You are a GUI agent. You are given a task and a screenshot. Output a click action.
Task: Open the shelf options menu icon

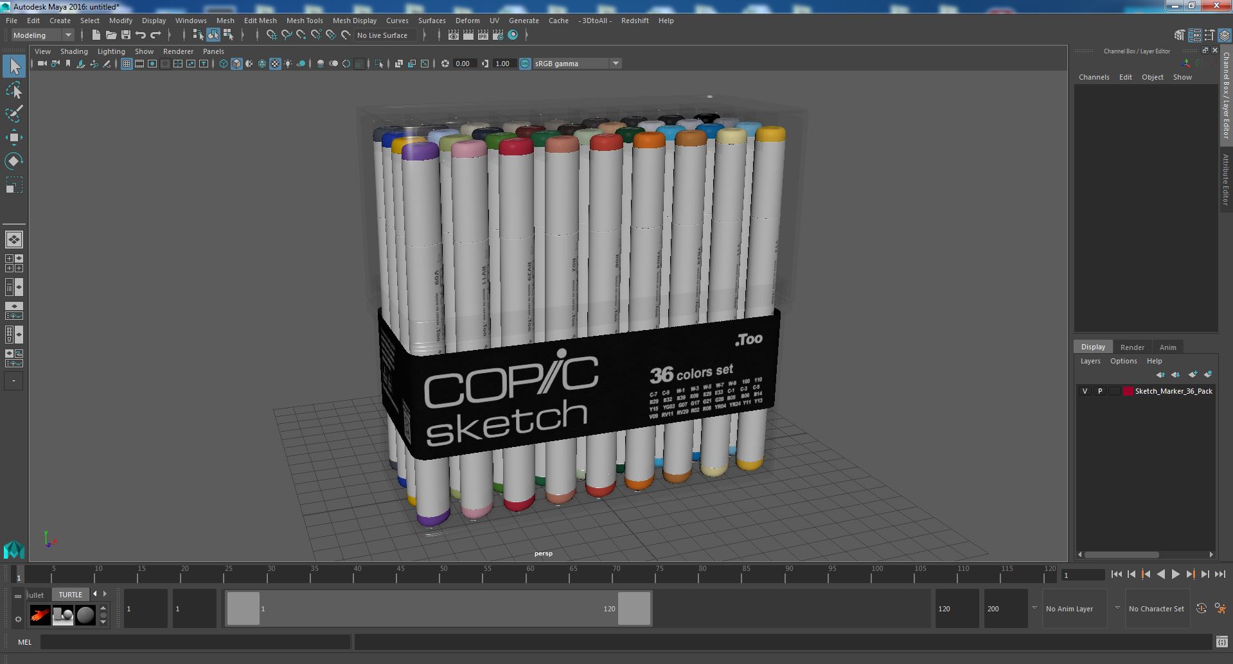[x=18, y=619]
